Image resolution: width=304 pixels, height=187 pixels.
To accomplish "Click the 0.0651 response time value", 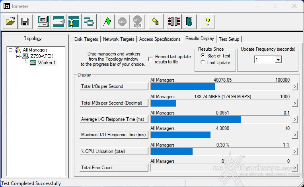I will [222, 113].
